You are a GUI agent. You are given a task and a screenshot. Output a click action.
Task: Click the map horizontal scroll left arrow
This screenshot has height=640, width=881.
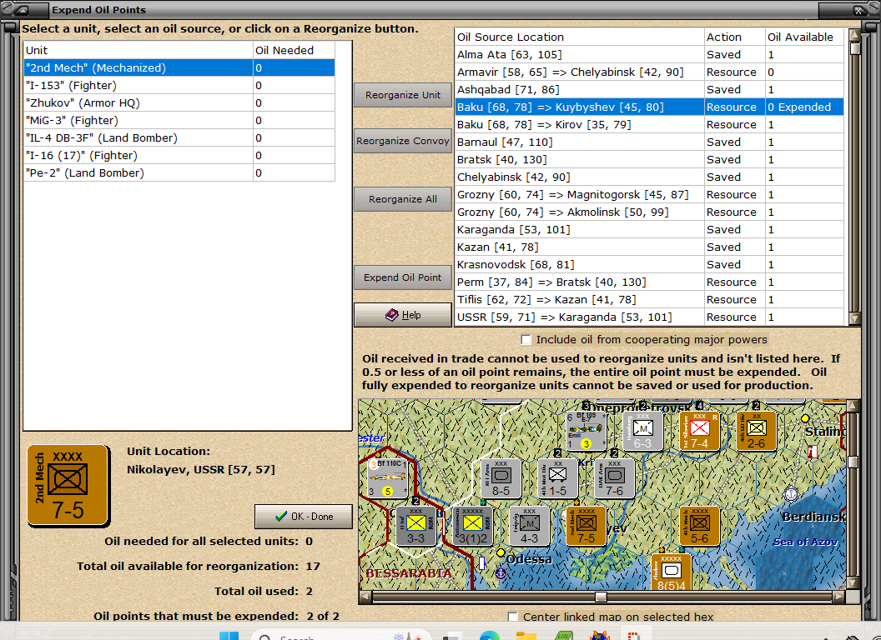point(365,596)
